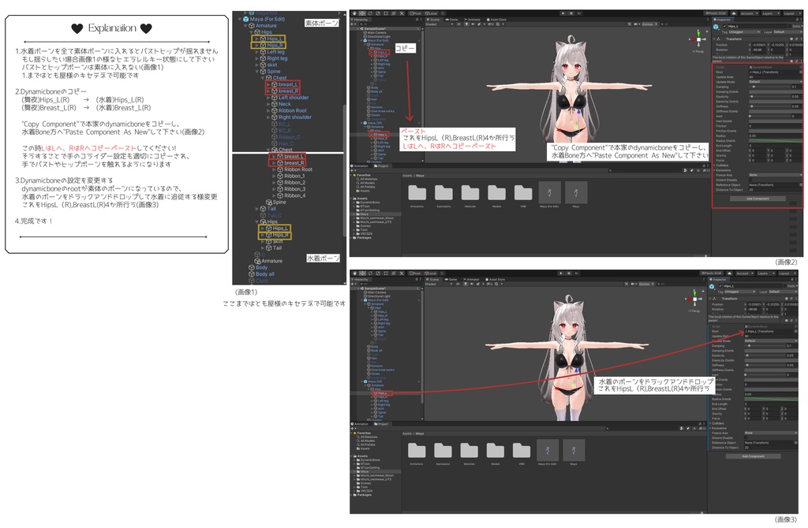The width and height of the screenshot is (808, 528).
Task: Click the cloud services icon in 画像2 Unity window
Action: [x=734, y=13]
